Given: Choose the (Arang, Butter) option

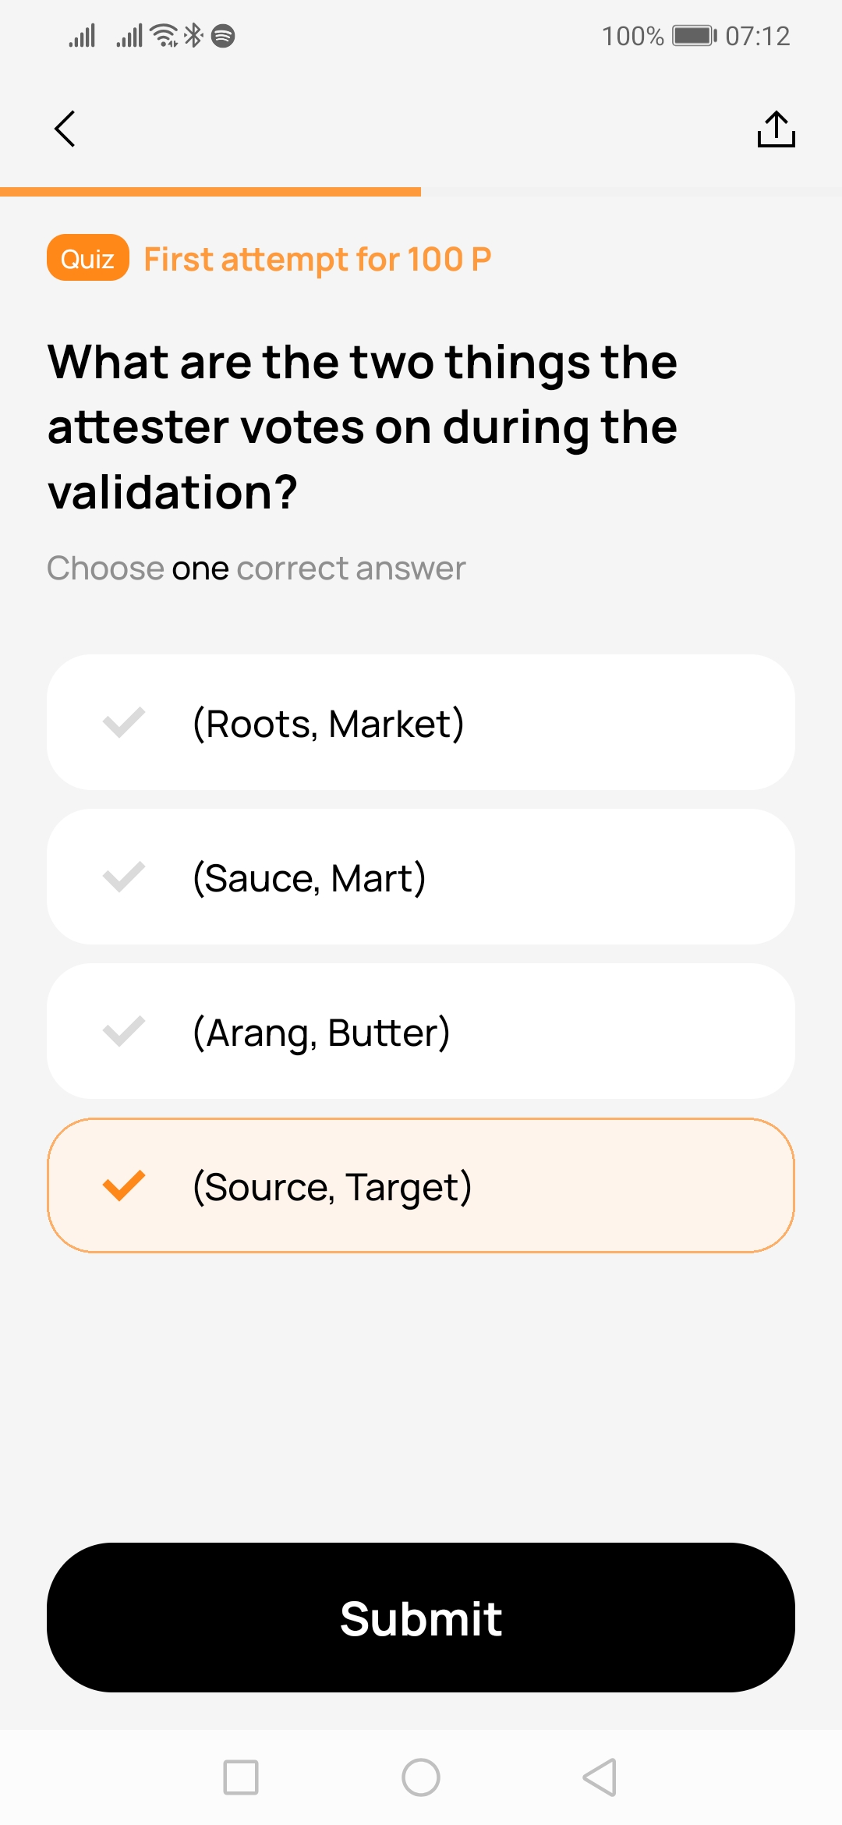Looking at the screenshot, I should coord(421,1032).
